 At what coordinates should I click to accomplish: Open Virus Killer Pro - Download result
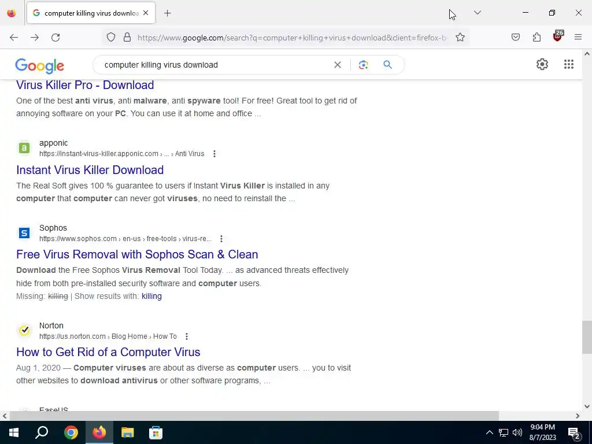(85, 85)
